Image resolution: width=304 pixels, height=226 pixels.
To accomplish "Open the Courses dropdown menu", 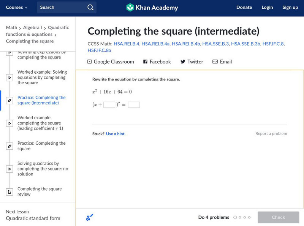I will point(17,7).
